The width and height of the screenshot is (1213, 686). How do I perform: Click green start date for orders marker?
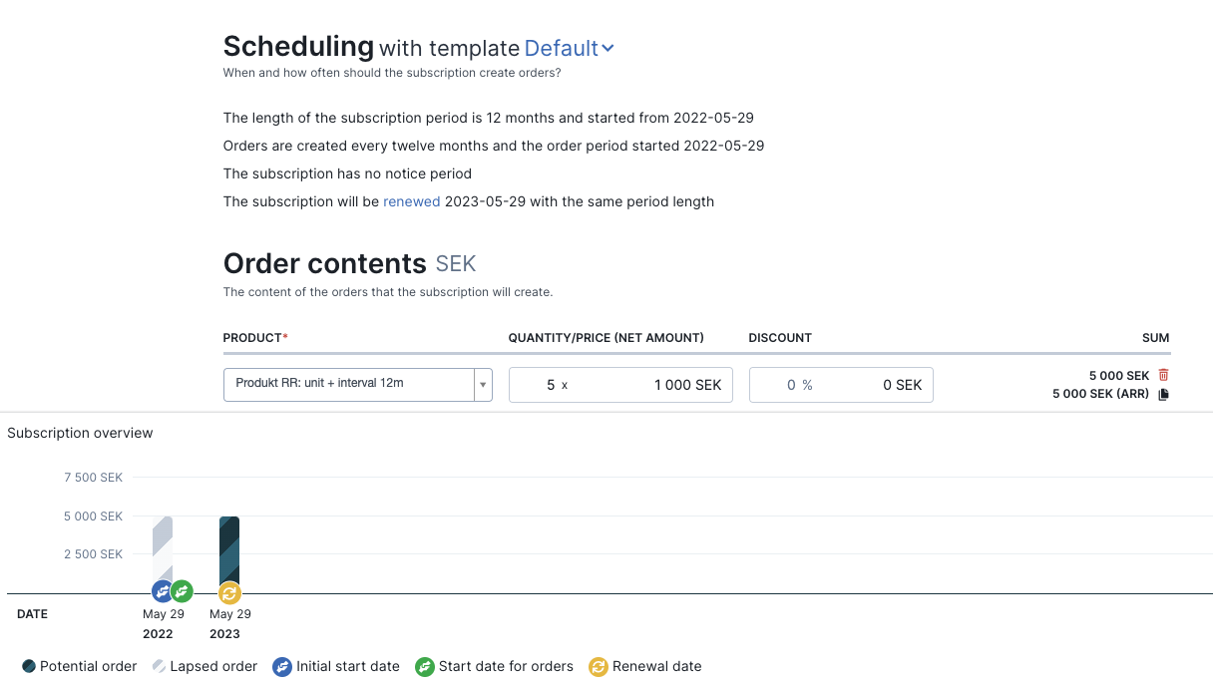pyautogui.click(x=182, y=591)
